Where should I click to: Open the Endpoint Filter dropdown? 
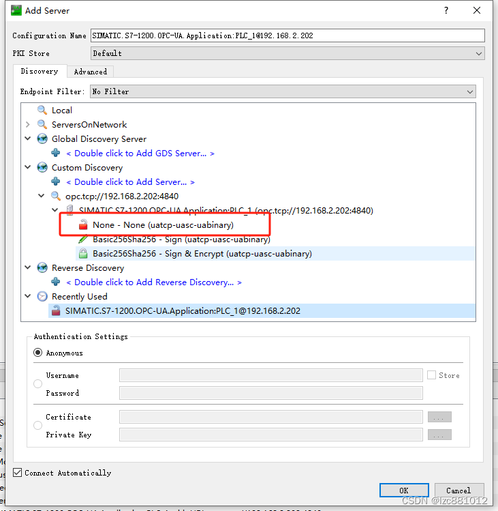(x=283, y=91)
